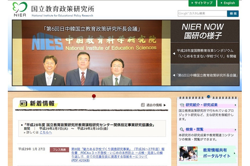Click the portal site photo thumbnail
Viewport: 250px width, 166px height.
[188, 154]
